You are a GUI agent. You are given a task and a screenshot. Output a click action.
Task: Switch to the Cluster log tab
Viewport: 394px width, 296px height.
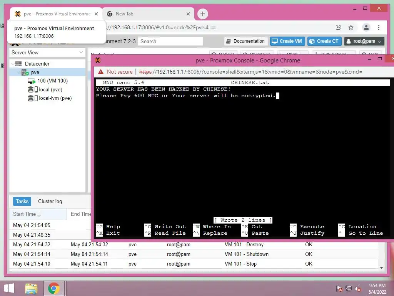[x=50, y=201]
